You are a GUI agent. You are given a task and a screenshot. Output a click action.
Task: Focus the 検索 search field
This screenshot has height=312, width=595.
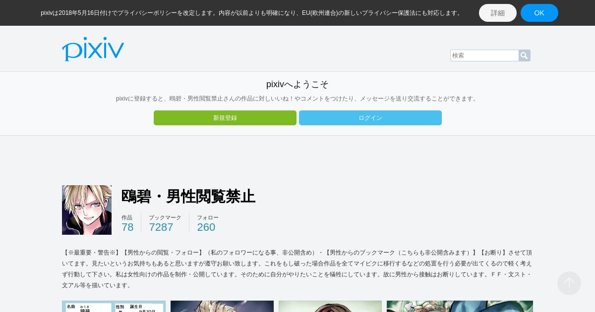click(x=484, y=55)
